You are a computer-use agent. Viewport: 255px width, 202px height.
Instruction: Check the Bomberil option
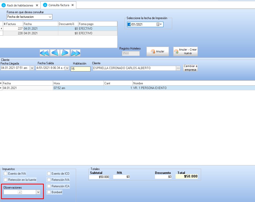(x=49, y=192)
